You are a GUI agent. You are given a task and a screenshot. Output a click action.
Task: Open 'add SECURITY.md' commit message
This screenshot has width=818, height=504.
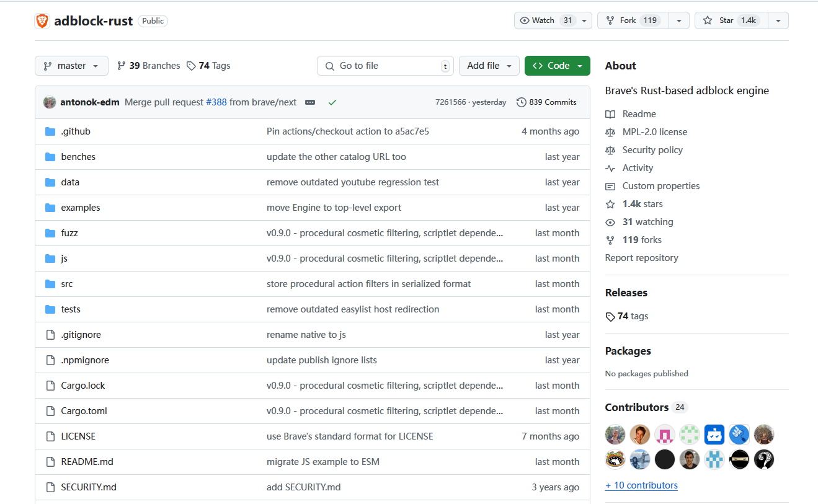[x=304, y=487]
